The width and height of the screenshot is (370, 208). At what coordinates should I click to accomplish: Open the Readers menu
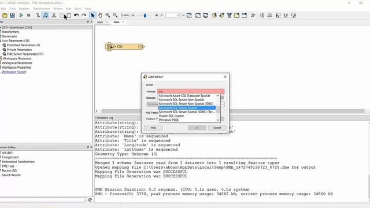[24, 9]
